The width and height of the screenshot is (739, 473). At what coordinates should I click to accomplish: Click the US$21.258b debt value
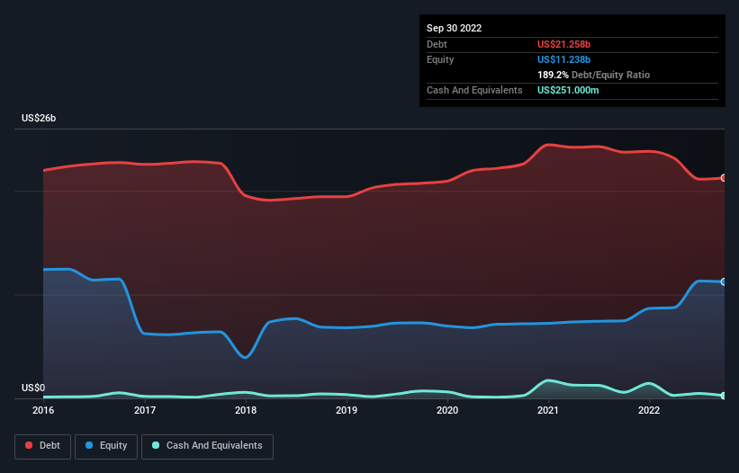[x=563, y=44]
